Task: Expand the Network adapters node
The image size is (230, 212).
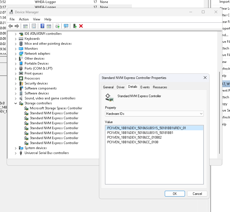Action: click(x=15, y=54)
